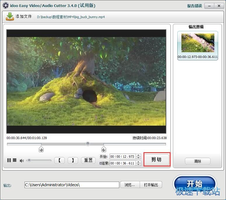The height and width of the screenshot is (200, 226).
Task: Click the output folder path field
Action: tap(72, 185)
